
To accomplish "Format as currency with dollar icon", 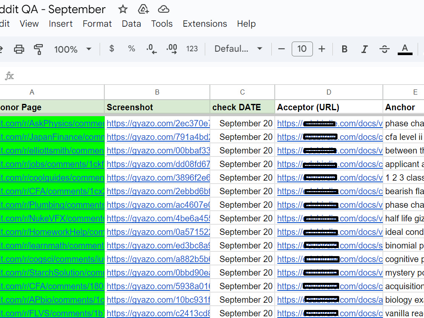I will pyautogui.click(x=112, y=49).
